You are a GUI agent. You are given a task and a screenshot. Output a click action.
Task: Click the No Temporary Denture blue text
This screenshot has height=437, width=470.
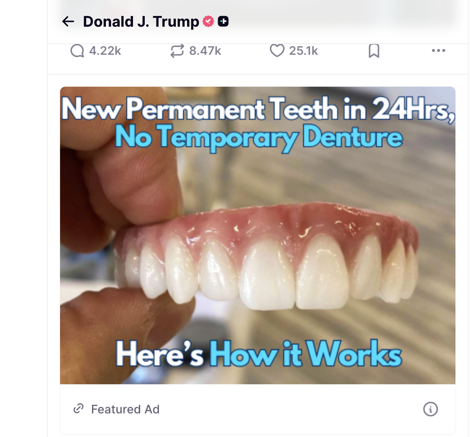pyautogui.click(x=259, y=138)
